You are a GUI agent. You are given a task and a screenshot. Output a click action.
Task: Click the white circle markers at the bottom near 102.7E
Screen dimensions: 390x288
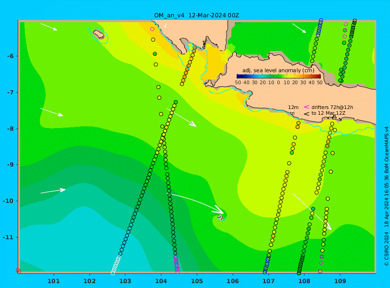[116, 265]
